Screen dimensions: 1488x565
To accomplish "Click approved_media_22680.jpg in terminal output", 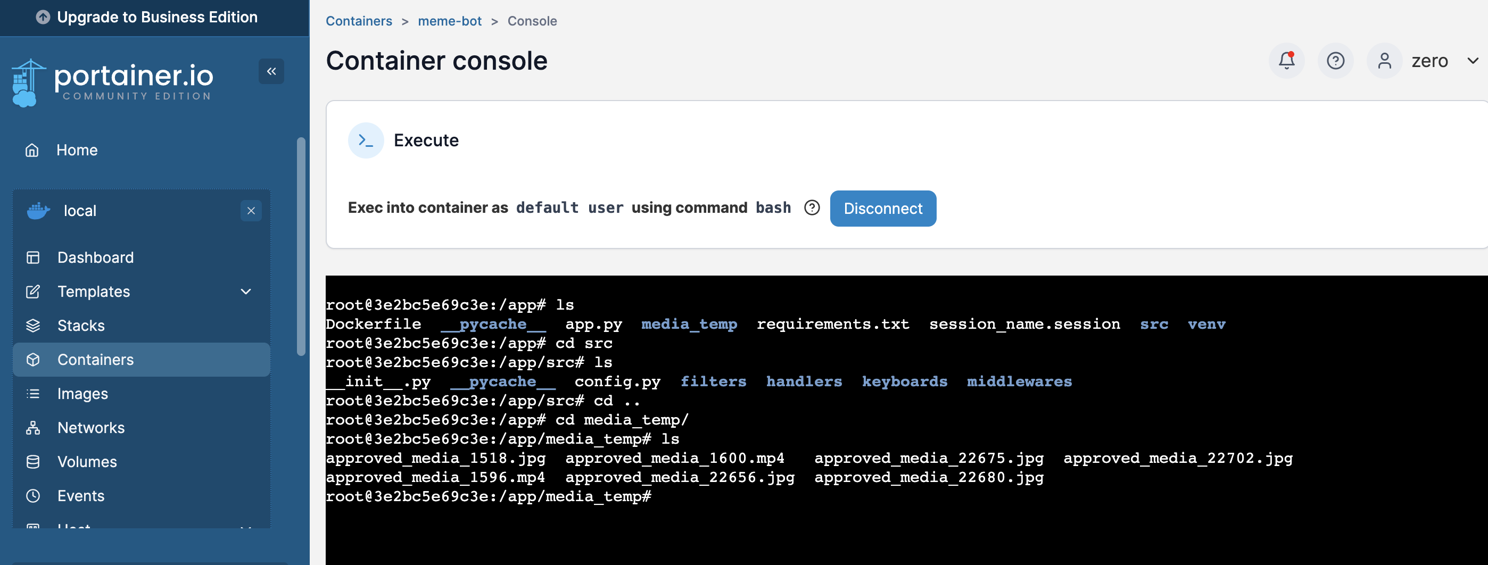I will (x=929, y=478).
